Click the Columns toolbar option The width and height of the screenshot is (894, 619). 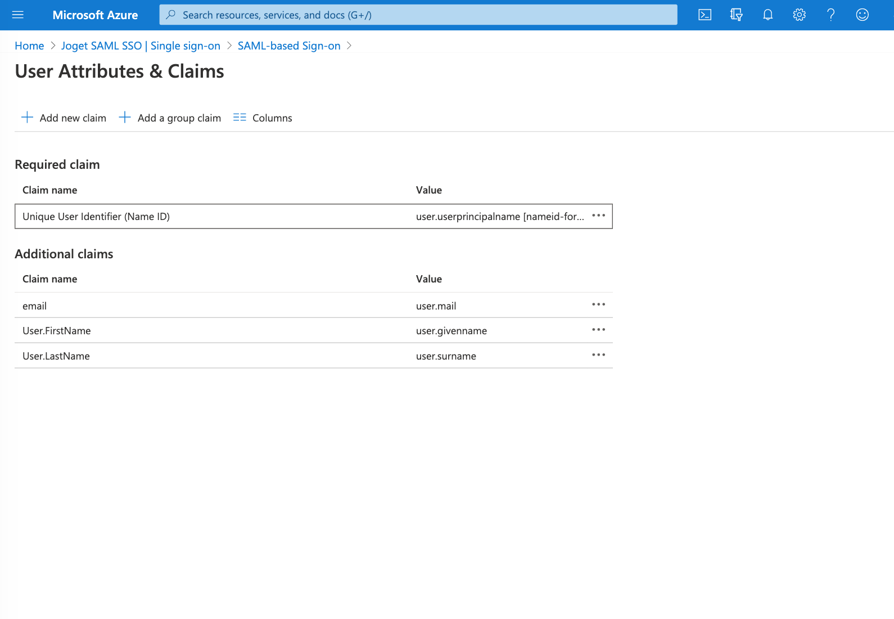coord(263,118)
